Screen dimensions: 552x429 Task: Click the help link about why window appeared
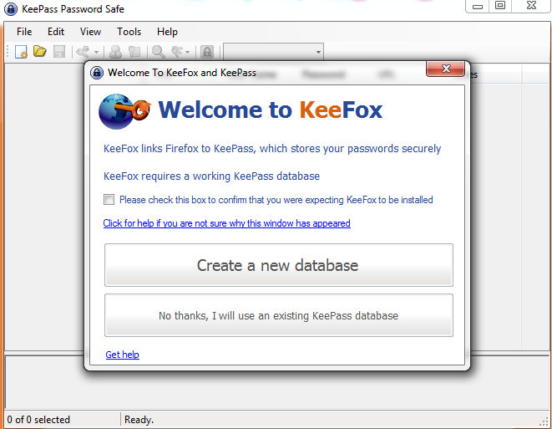(226, 223)
